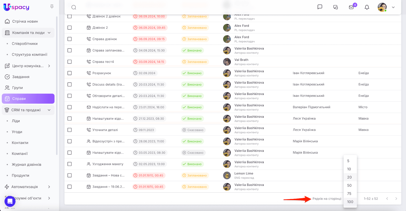Open search with the magnifier icon
406x211 pixels.
pyautogui.click(x=74, y=7)
